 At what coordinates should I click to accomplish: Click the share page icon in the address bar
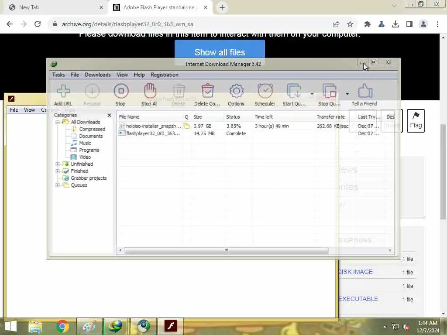(336, 24)
